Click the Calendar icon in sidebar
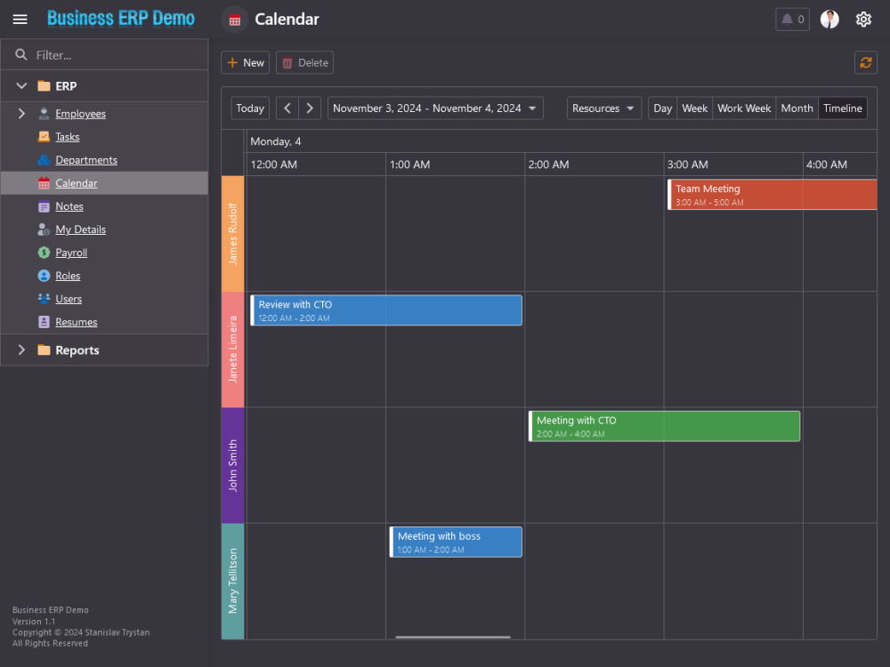Image resolution: width=890 pixels, height=667 pixels. [x=44, y=183]
